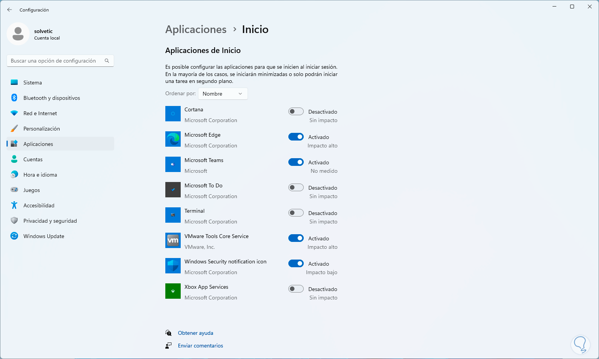
Task: Click the Bluetooth icon in sidebar
Action: [14, 98]
